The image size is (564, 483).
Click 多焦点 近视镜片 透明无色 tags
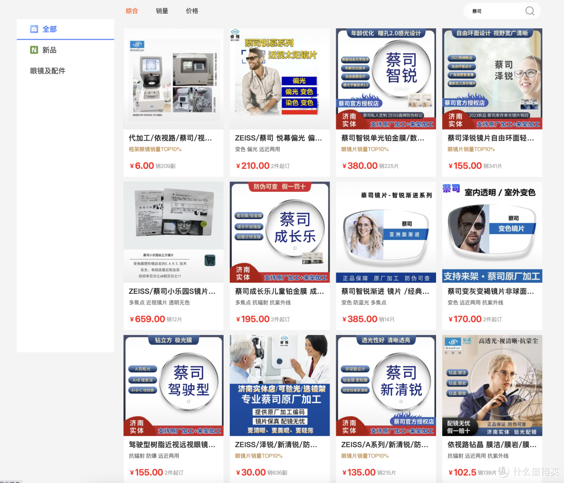159,303
